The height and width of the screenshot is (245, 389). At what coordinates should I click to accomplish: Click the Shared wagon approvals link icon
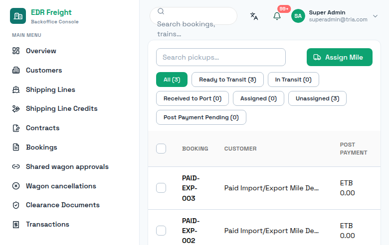click(x=16, y=166)
